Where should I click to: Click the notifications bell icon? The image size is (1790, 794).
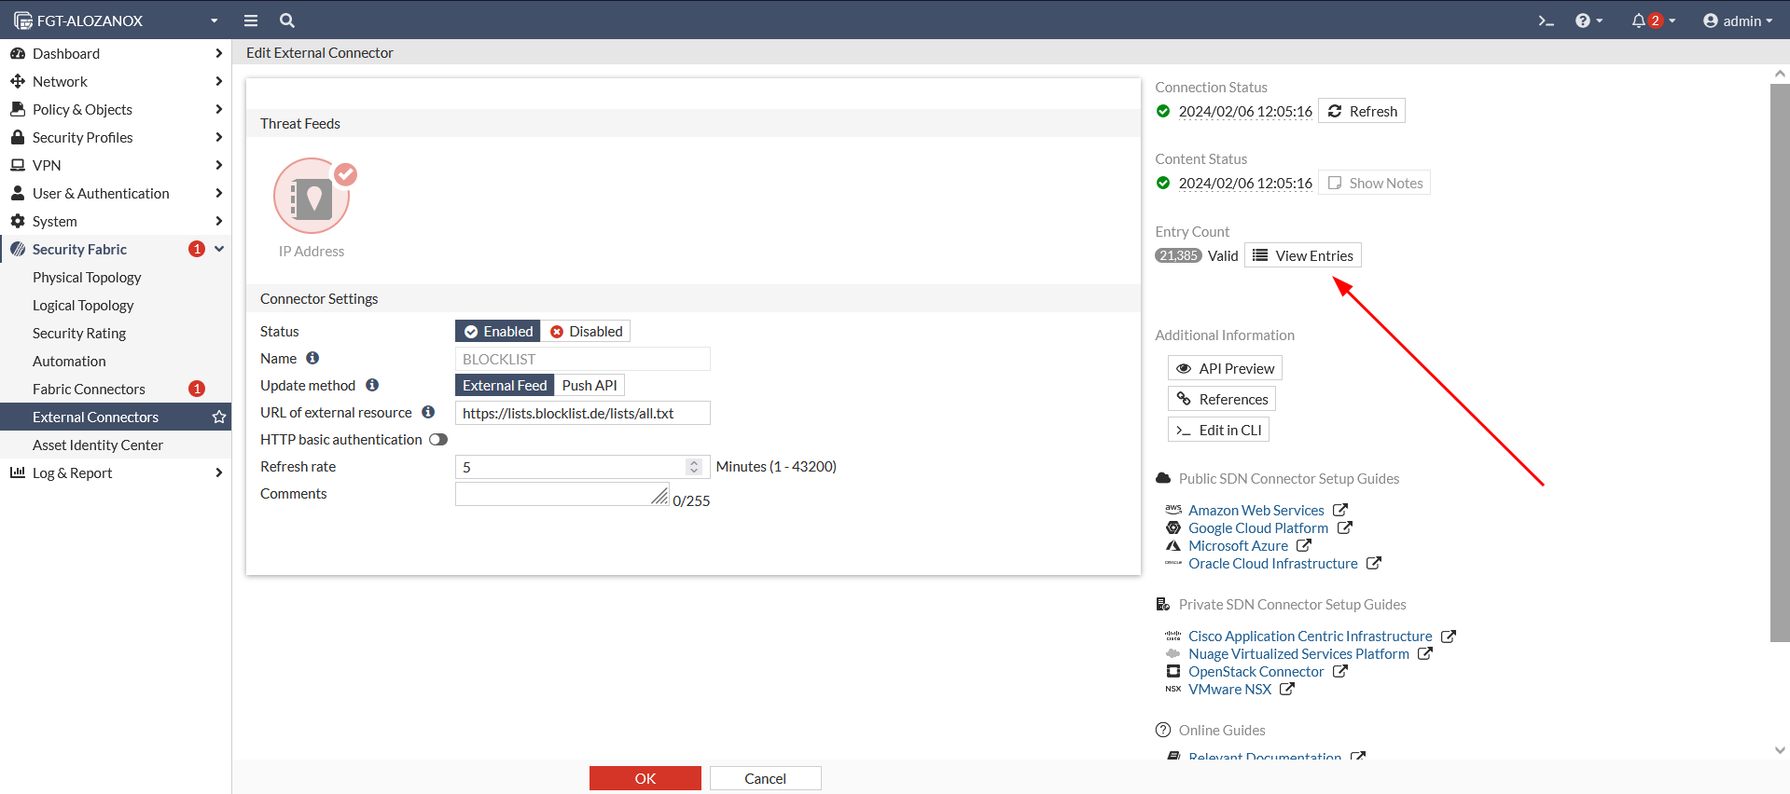click(1639, 21)
